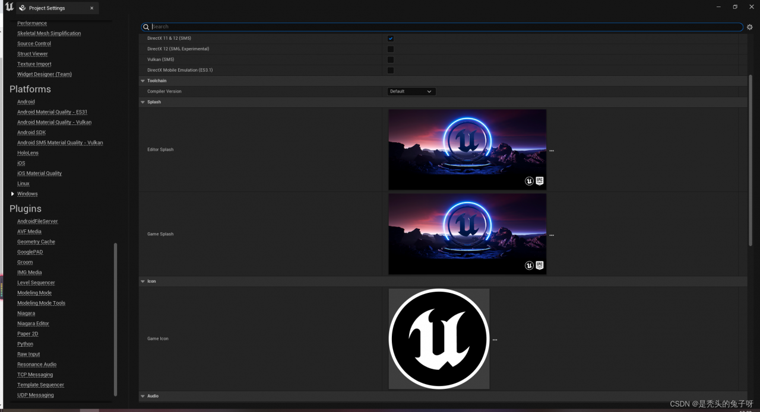Select the Project Settings tab
Image resolution: width=760 pixels, height=412 pixels.
point(47,8)
